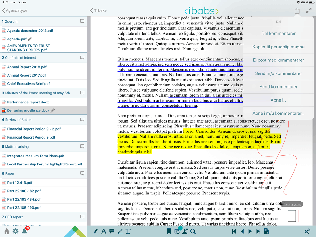Choose Kopier til personlig mappe
This screenshot has height=237, width=316.
point(278,47)
